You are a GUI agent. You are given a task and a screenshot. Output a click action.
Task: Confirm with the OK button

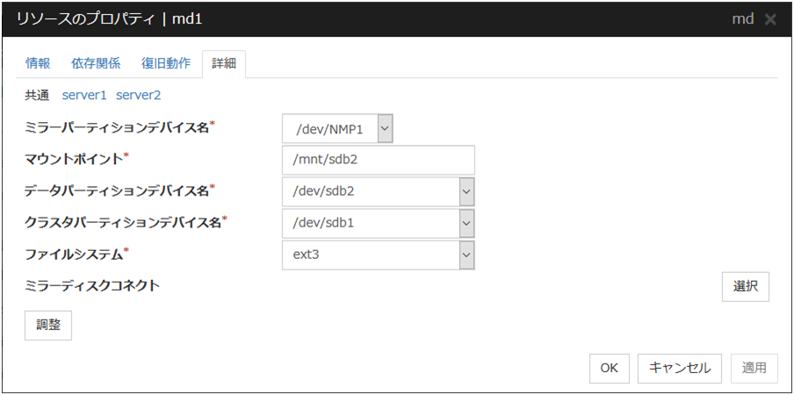[610, 368]
